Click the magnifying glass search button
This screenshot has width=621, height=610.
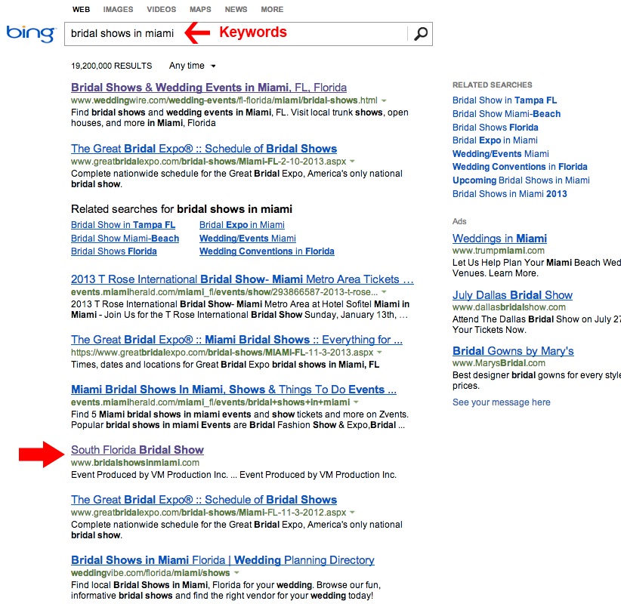point(421,34)
